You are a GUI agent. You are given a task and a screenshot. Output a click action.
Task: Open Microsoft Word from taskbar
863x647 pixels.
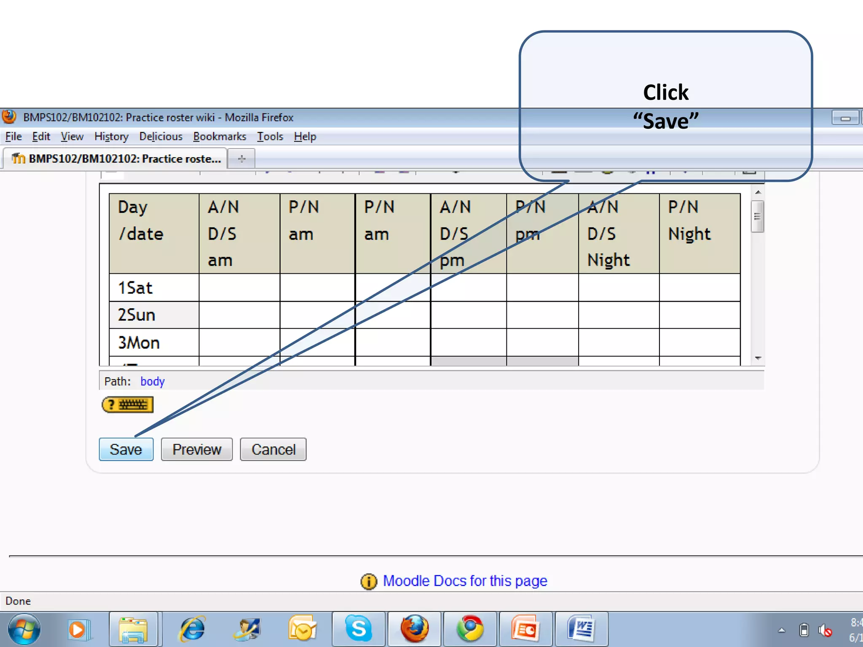(581, 629)
